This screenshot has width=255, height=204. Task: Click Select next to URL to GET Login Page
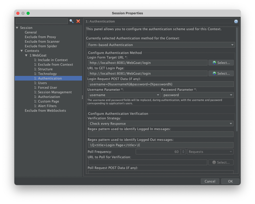(221, 73)
